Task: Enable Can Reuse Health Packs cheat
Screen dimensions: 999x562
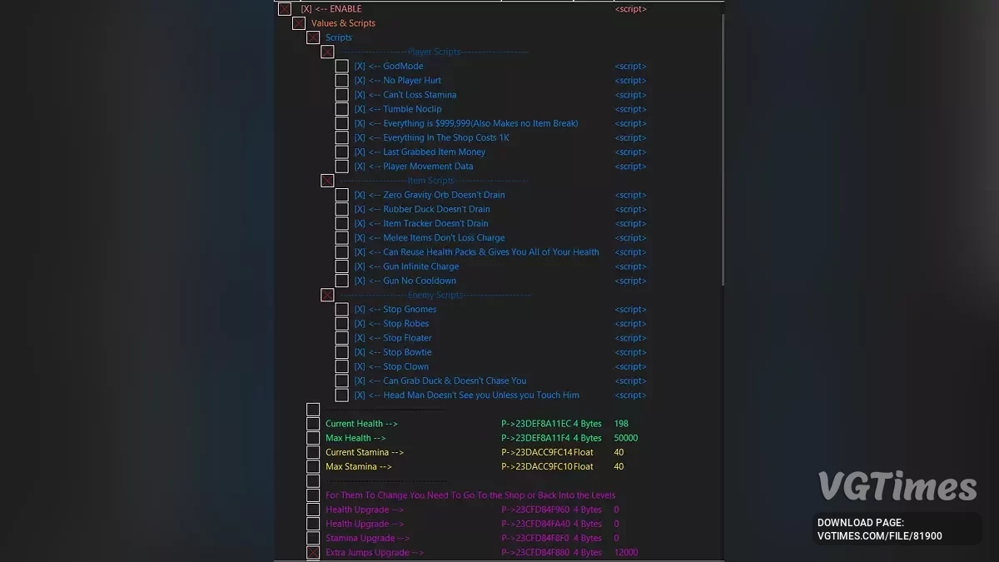Action: coord(341,251)
